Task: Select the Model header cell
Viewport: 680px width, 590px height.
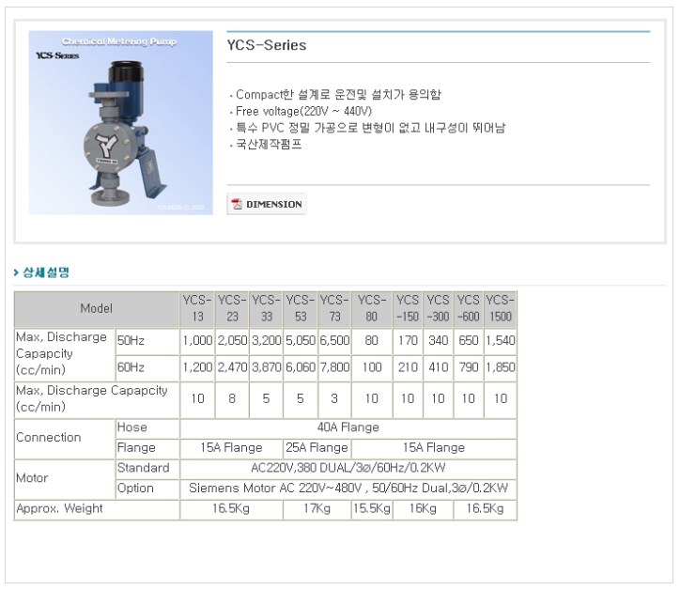Action: tap(97, 309)
